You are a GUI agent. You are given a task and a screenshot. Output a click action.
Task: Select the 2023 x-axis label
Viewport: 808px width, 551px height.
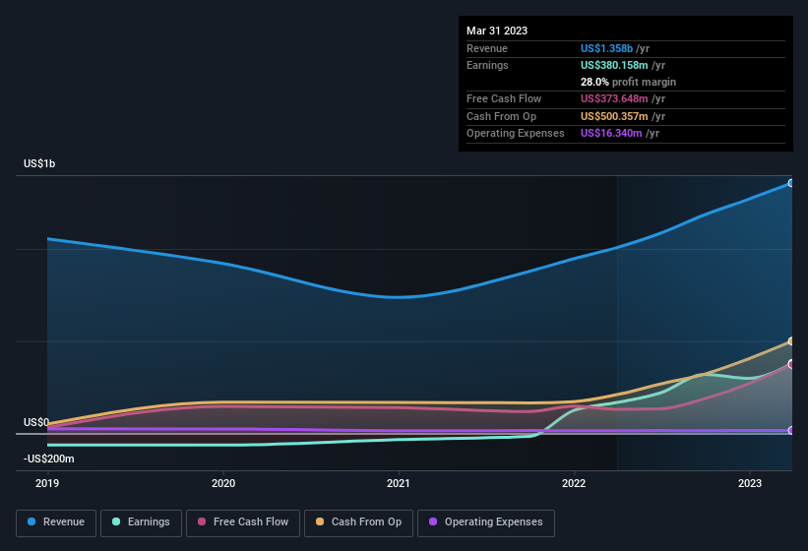pos(750,483)
